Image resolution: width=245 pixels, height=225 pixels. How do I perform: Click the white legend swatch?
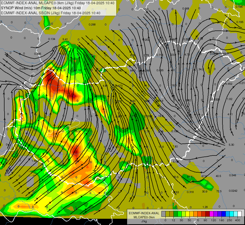[x=239, y=214]
